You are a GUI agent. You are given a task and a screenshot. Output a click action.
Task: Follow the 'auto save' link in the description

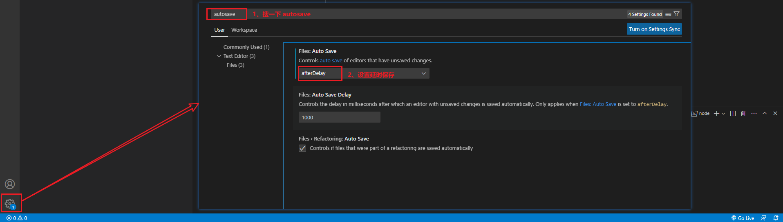click(331, 60)
